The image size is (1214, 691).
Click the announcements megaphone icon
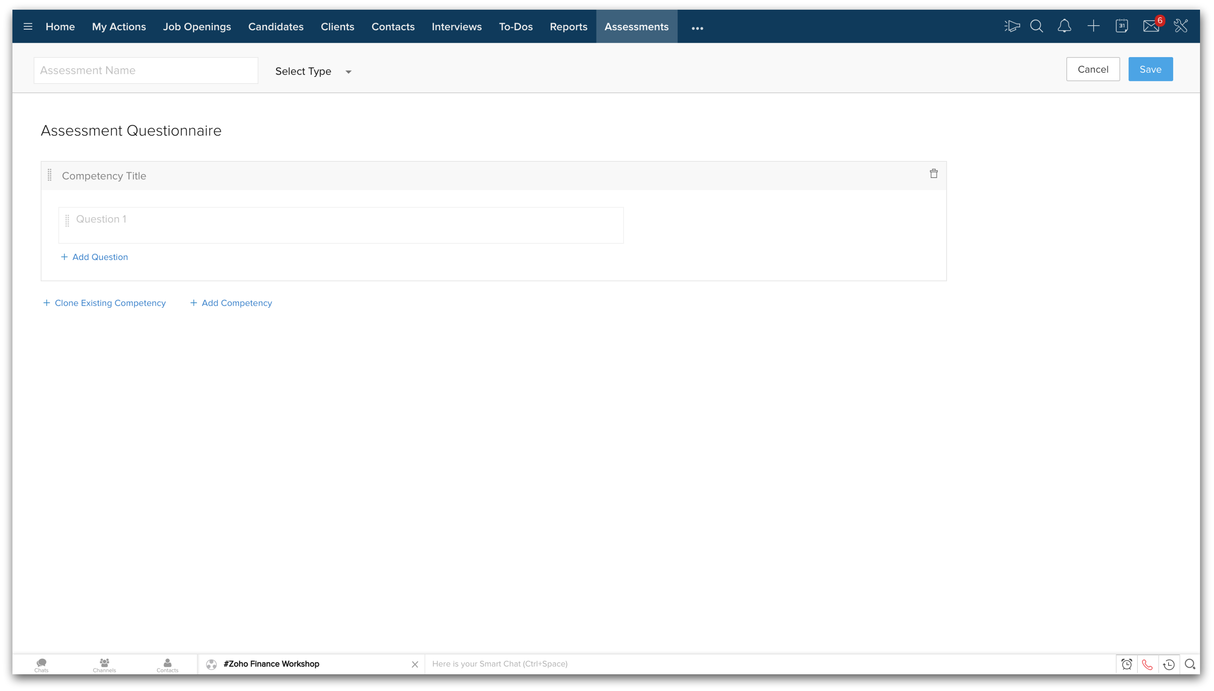coord(1012,26)
